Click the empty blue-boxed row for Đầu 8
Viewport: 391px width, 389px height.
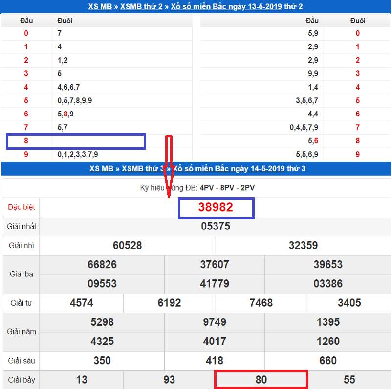coord(76,141)
